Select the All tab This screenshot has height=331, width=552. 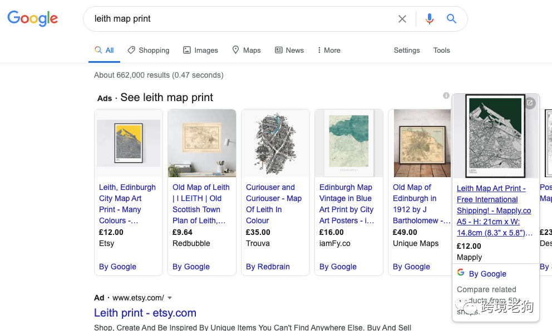pyautogui.click(x=104, y=50)
